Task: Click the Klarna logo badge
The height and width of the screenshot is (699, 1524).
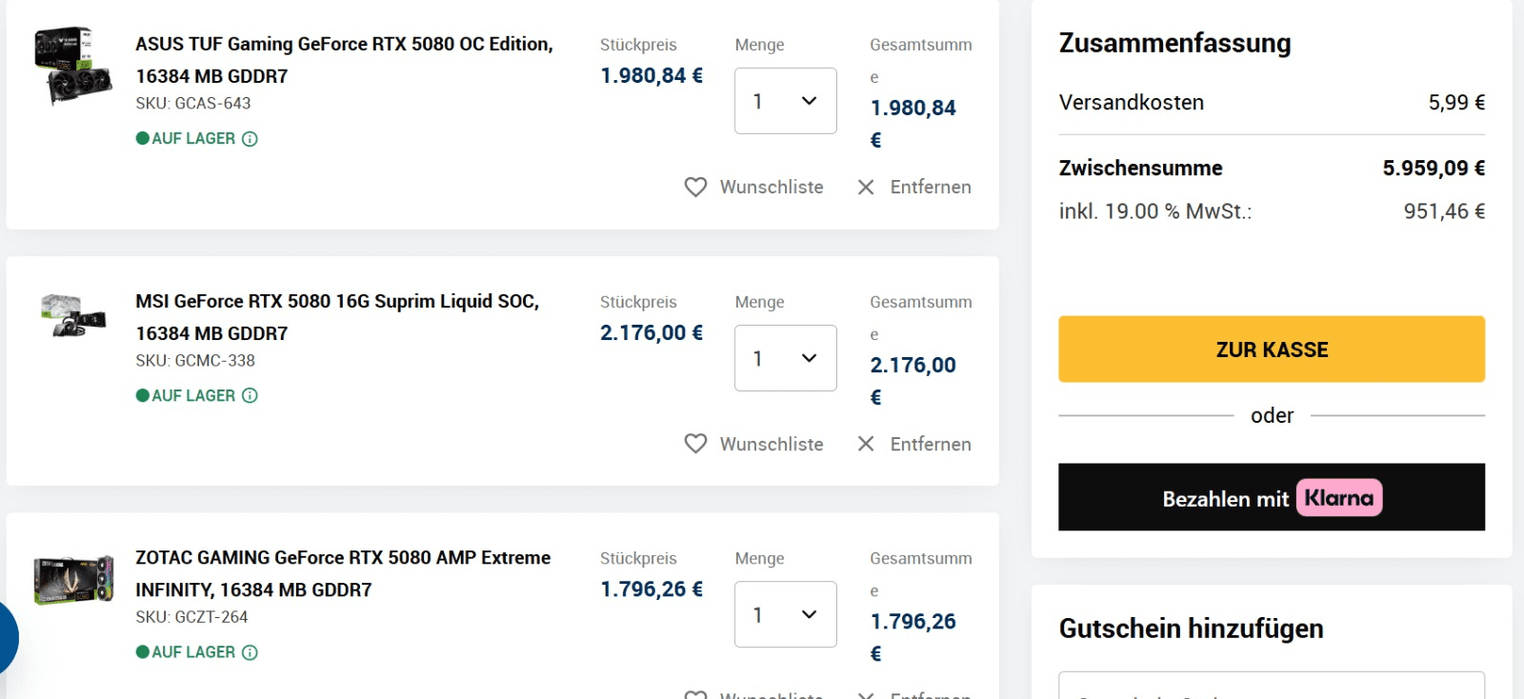Action: [1338, 498]
